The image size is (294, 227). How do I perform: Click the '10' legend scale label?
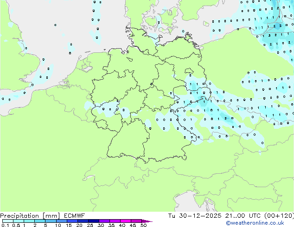click(x=58, y=225)
